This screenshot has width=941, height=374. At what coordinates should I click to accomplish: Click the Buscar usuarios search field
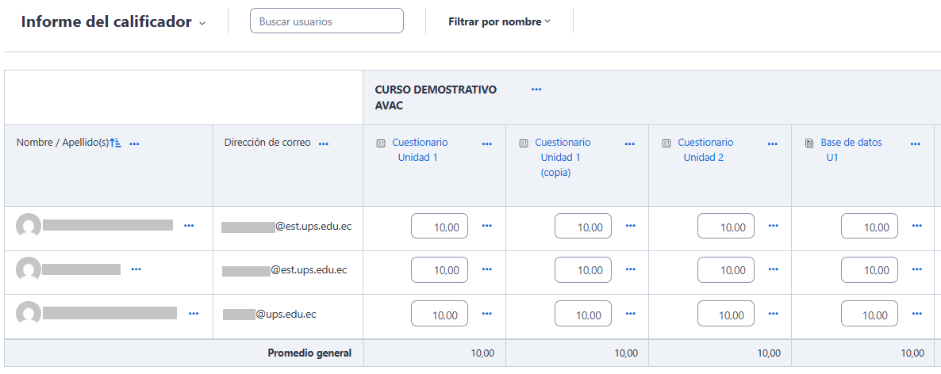pos(326,21)
